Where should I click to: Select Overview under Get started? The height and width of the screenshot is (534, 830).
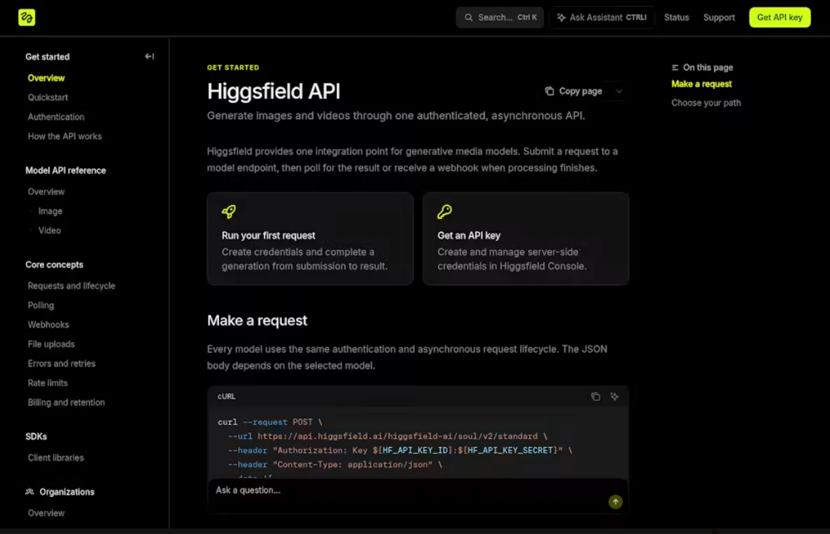click(x=46, y=78)
